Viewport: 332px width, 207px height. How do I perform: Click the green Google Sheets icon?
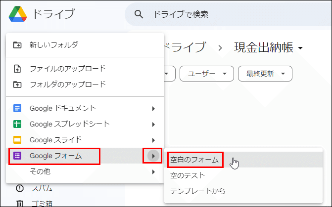(17, 124)
